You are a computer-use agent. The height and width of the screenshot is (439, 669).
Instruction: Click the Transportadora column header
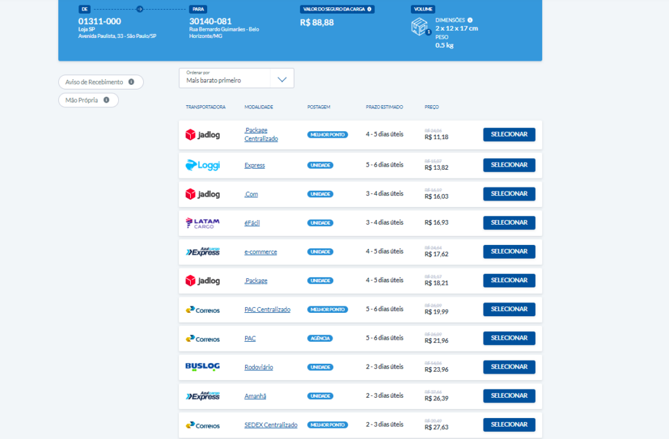(x=206, y=107)
